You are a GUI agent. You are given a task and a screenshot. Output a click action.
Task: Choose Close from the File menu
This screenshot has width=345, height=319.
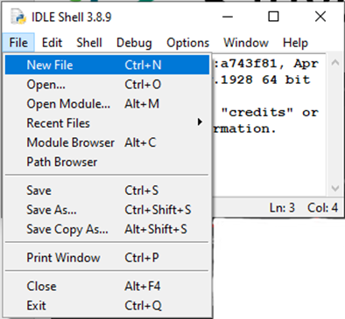[107, 286]
